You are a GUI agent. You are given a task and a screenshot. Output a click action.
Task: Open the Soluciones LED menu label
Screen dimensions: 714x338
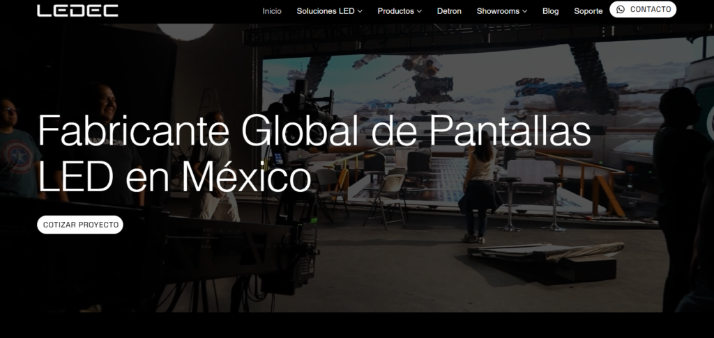[326, 11]
